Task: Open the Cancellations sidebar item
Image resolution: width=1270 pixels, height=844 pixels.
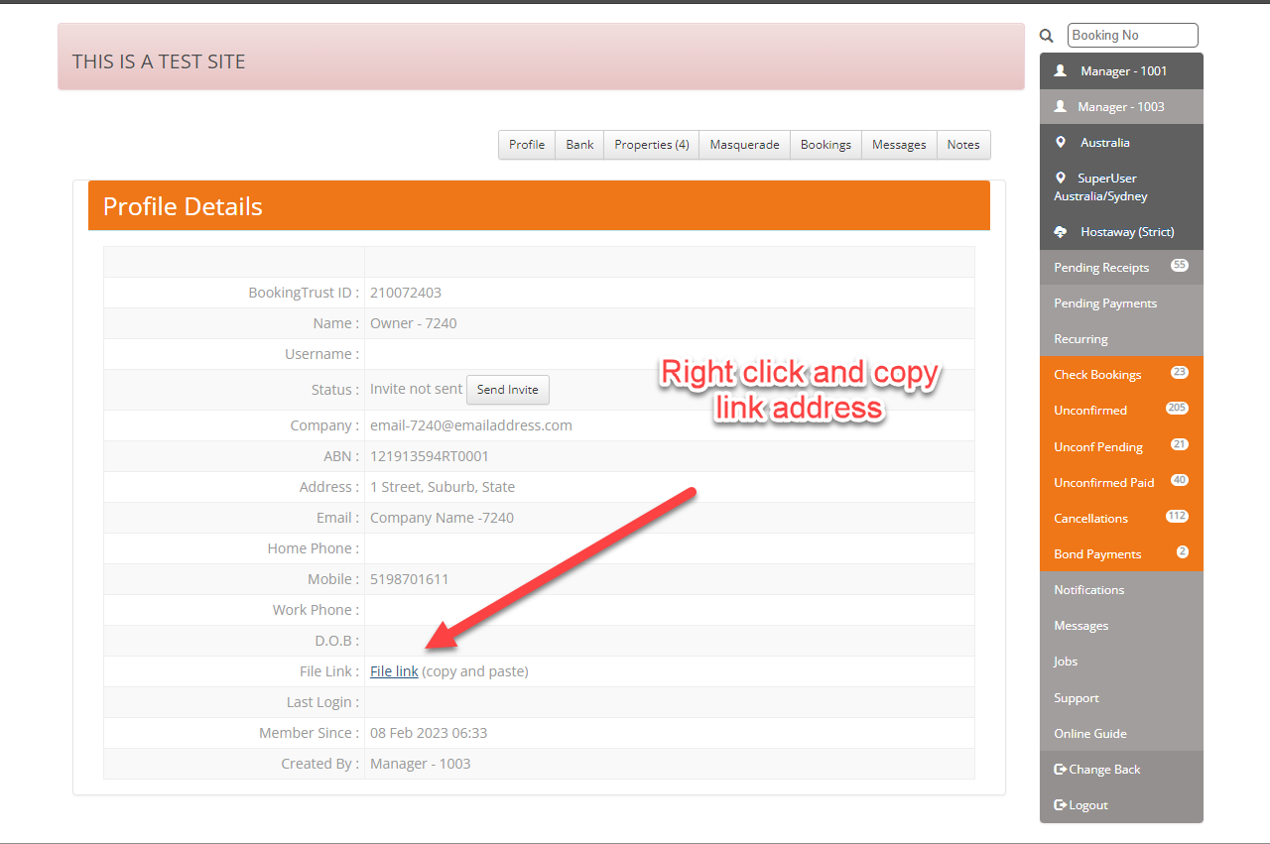Action: [1090, 519]
